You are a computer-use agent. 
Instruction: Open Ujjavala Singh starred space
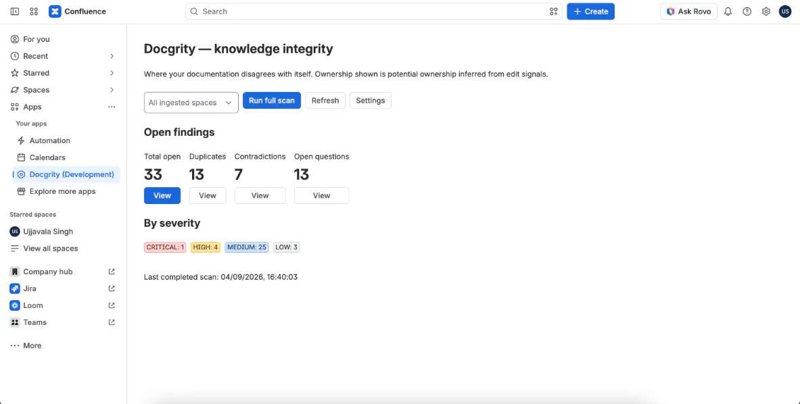tap(48, 231)
